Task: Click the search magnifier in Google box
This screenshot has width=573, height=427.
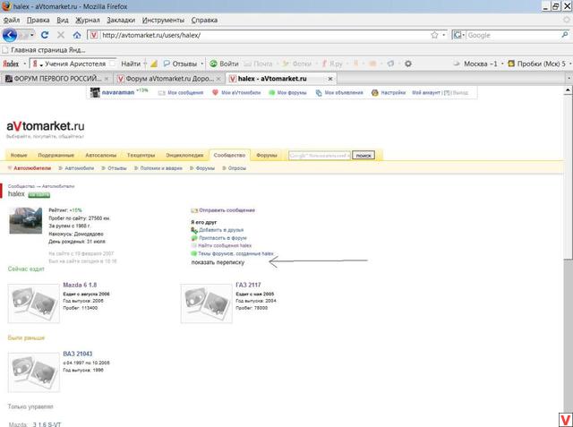Action: pos(565,35)
